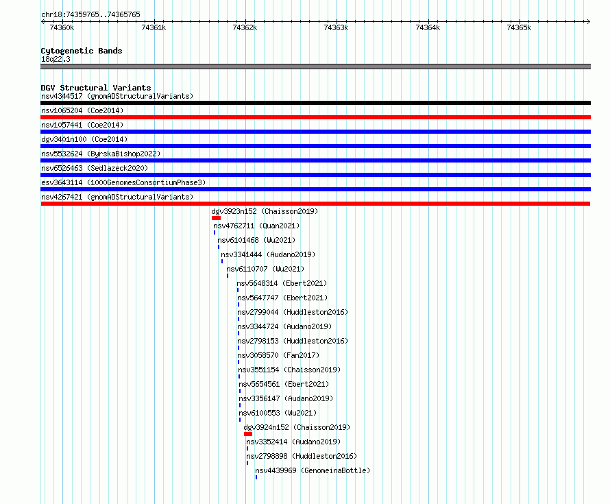Open nsv5654561 (Ebert2021) variant
This screenshot has width=610, height=504.
point(284,384)
